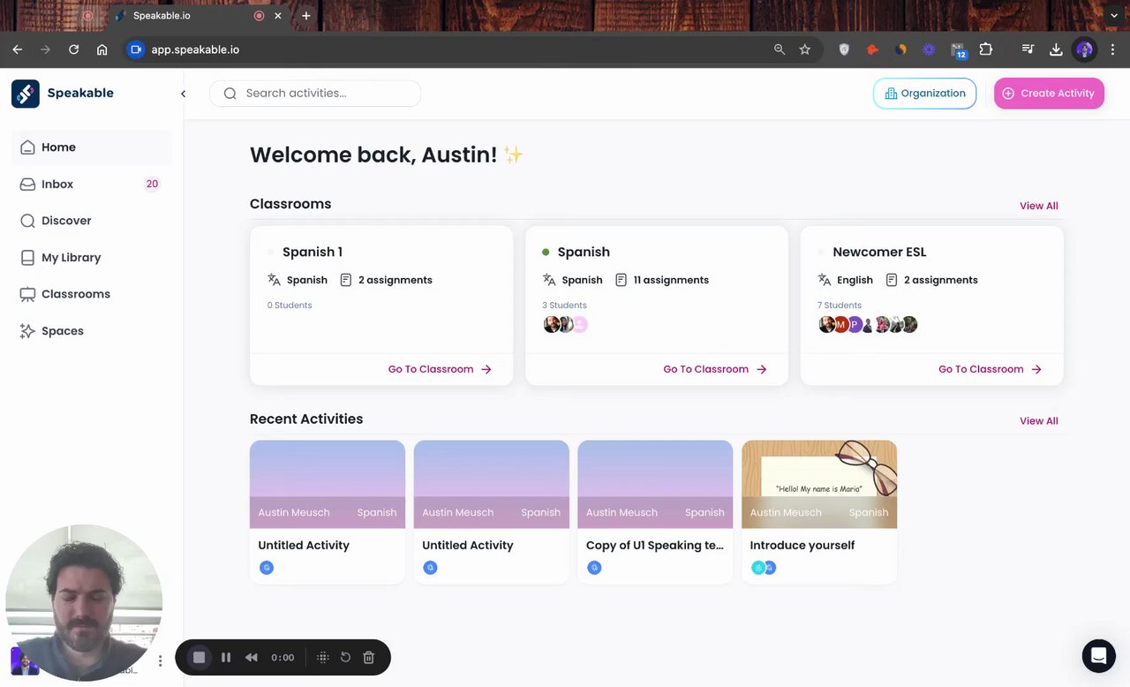
Task: Open the browser media control icon
Action: click(x=1028, y=49)
